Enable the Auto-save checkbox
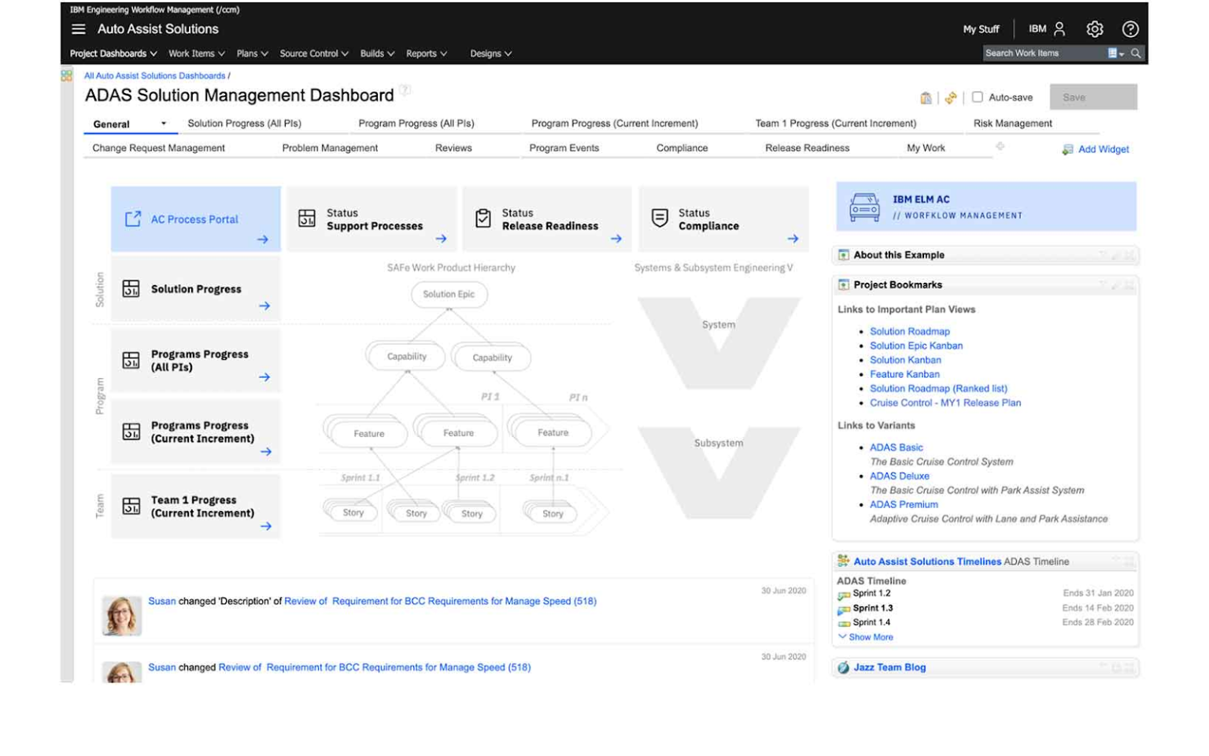The image size is (1209, 756). point(978,97)
